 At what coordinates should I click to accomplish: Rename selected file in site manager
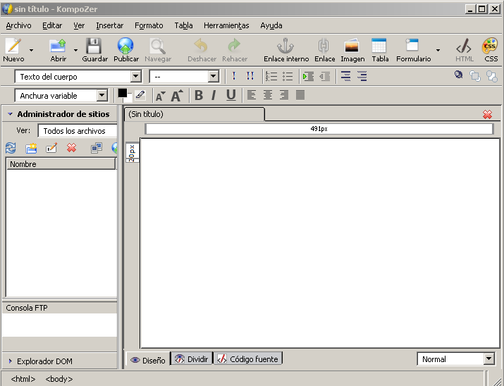[51, 148]
